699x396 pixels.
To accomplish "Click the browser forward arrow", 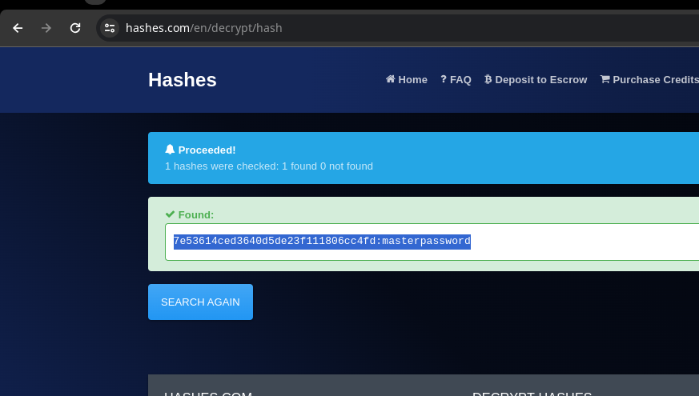I will click(46, 28).
